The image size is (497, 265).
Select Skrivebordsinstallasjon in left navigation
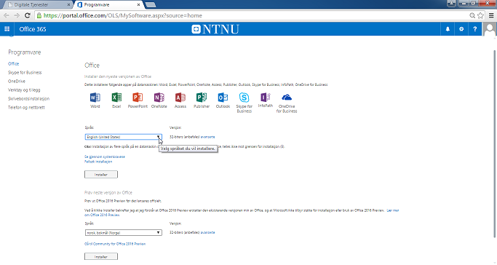(28, 98)
